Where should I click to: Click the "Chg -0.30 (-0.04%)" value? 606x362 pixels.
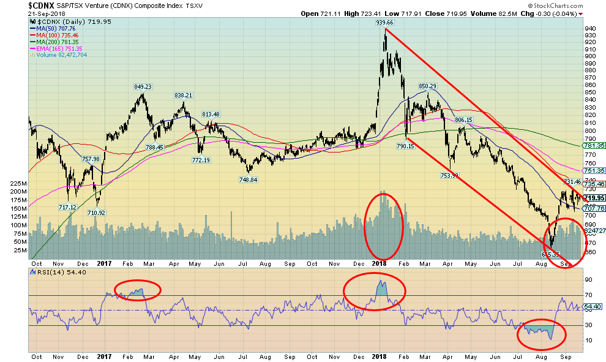click(x=549, y=13)
